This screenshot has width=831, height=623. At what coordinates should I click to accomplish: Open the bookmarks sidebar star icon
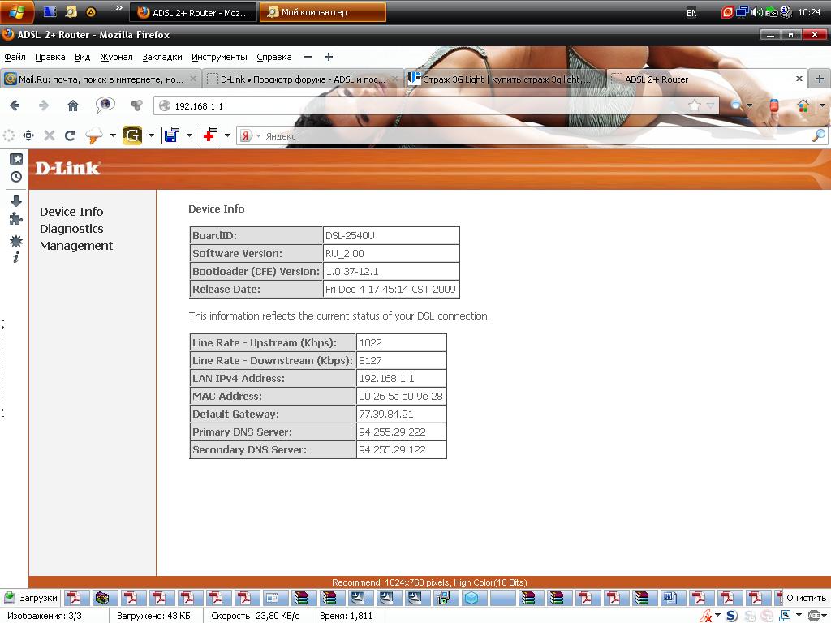(x=15, y=160)
